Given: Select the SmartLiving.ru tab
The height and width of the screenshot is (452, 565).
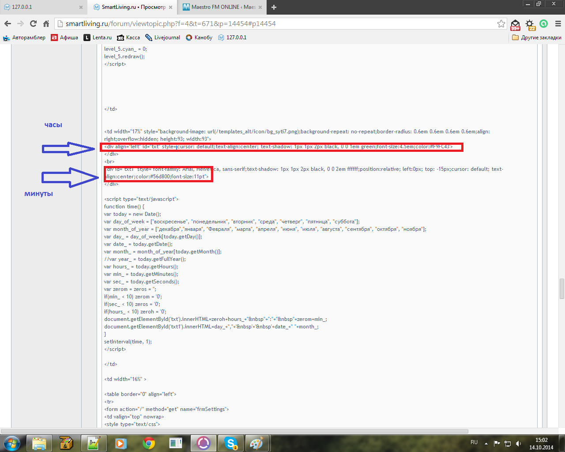Looking at the screenshot, I should pos(132,7).
